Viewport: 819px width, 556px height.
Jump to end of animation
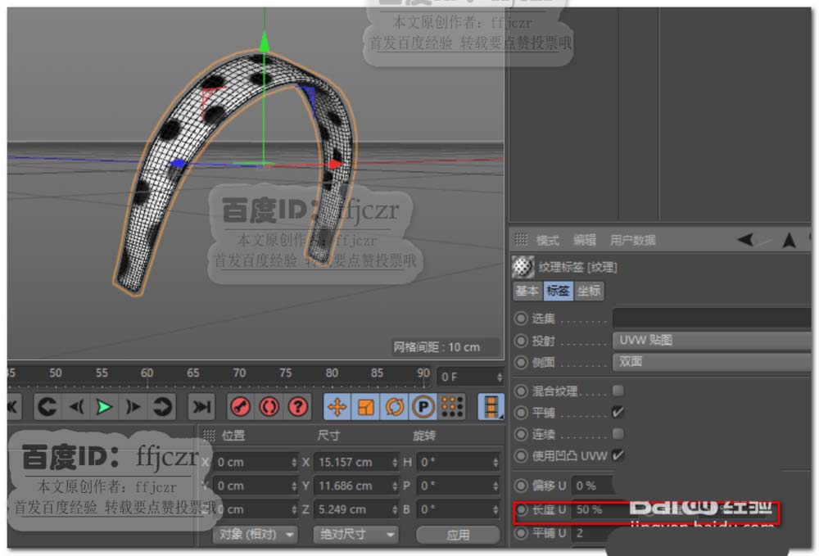tap(201, 407)
